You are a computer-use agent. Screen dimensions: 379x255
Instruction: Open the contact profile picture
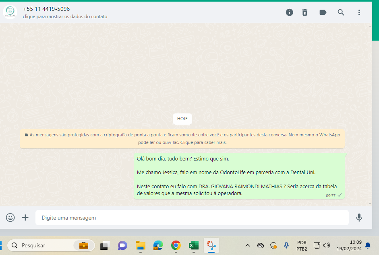[10, 12]
